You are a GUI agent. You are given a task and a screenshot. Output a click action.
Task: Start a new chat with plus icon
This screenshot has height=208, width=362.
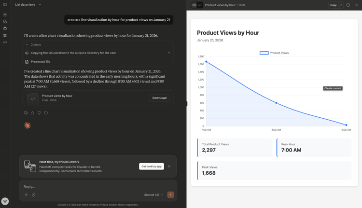[5, 14]
